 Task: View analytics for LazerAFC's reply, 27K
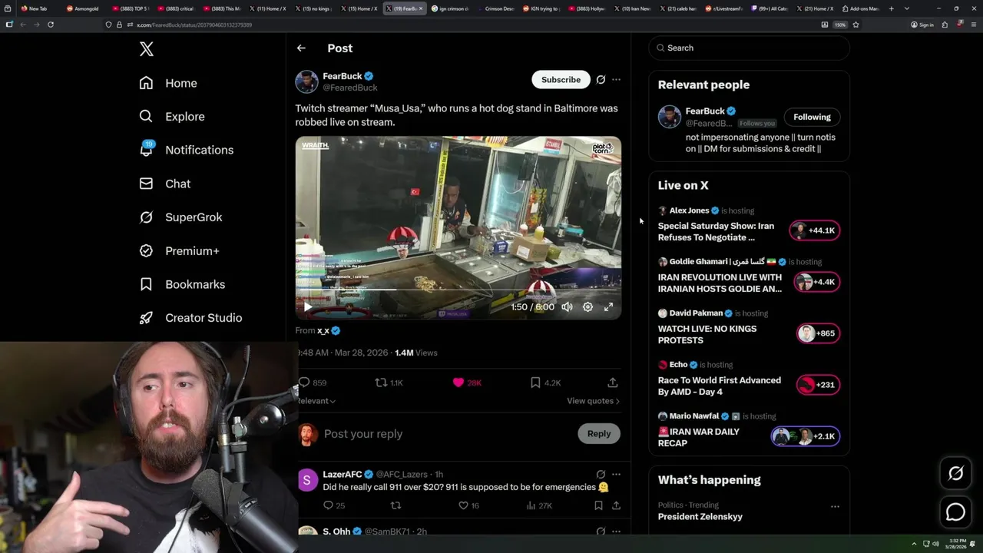tap(539, 505)
